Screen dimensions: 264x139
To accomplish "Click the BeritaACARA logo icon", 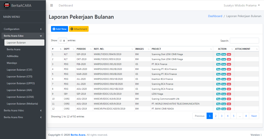I will coord(7,5).
